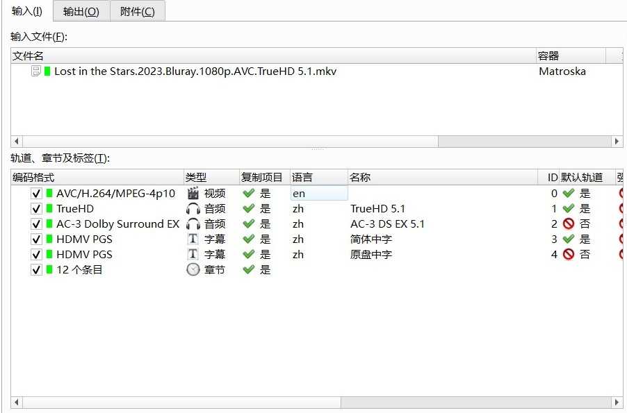This screenshot has height=413, width=627.
Task: Click the Matroska container cell
Action: [x=562, y=71]
